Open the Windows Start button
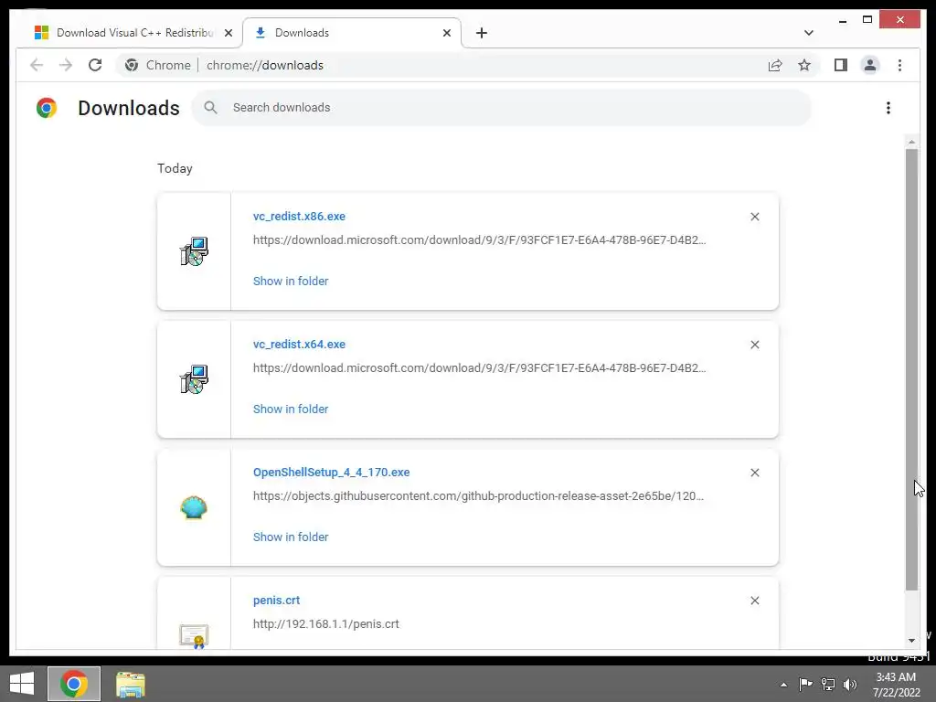This screenshot has height=702, width=936. [22, 684]
